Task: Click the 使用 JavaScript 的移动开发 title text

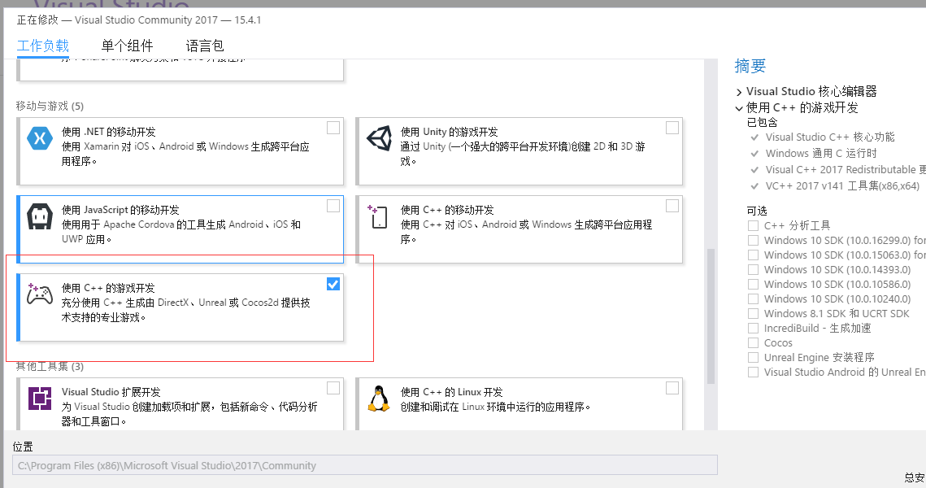Action: click(x=120, y=210)
